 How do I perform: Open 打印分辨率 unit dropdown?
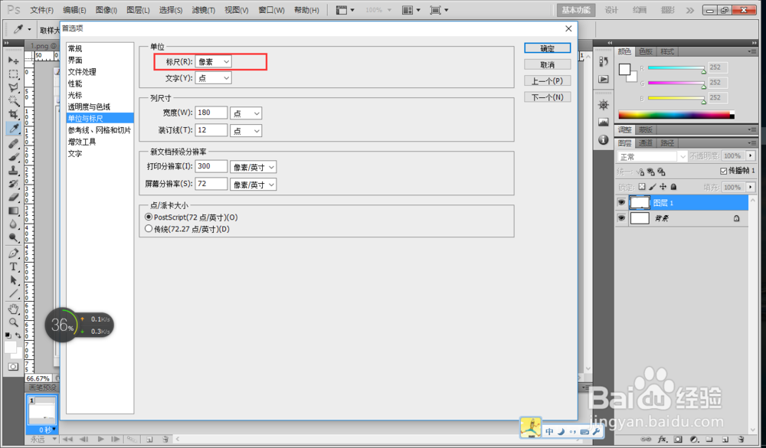(253, 167)
